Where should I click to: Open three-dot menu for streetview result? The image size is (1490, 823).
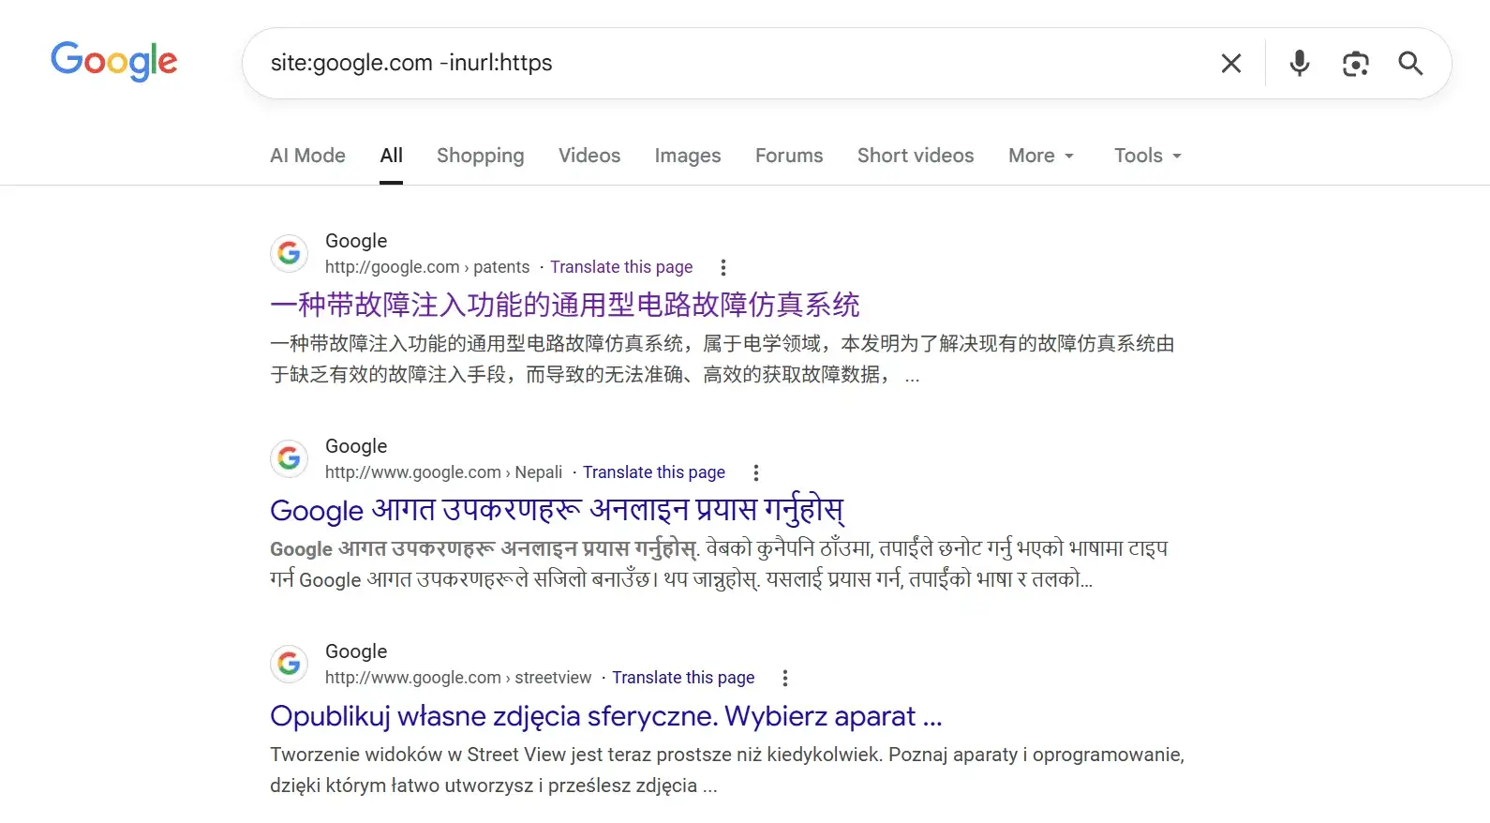coord(784,678)
